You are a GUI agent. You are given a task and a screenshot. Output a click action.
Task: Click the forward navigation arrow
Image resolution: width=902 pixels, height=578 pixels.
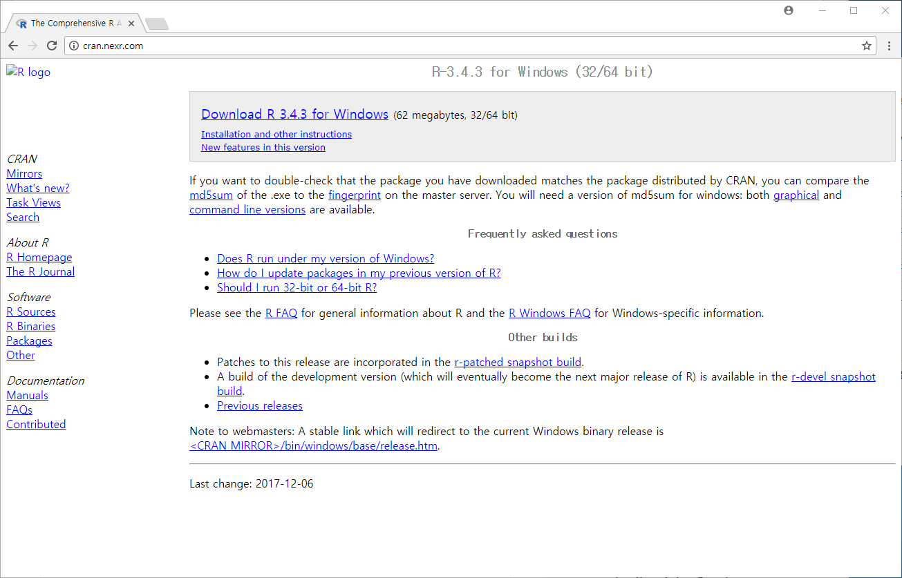(32, 46)
